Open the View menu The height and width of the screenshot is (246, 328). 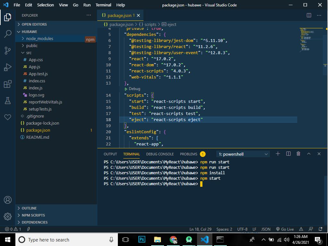click(63, 5)
